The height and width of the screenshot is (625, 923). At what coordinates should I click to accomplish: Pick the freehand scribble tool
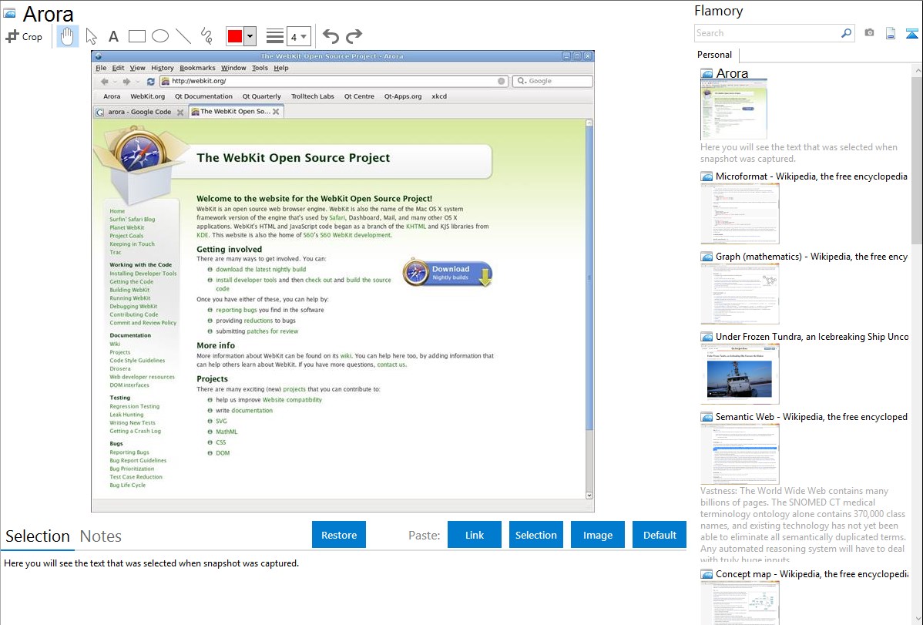(x=206, y=36)
